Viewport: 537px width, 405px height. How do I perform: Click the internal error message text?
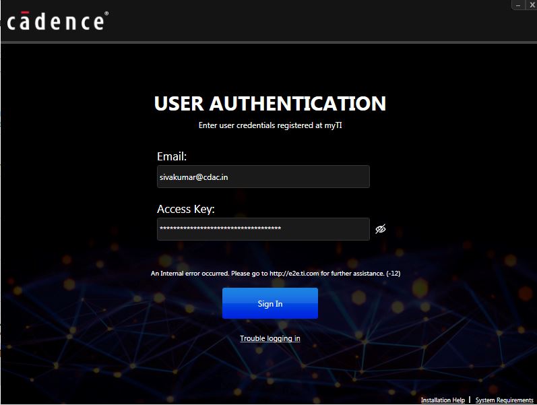(276, 274)
